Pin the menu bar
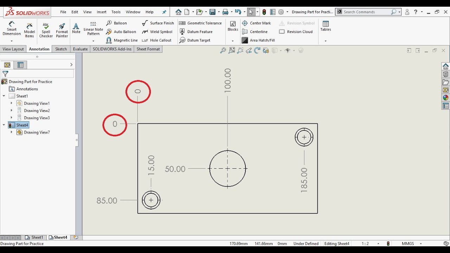The image size is (450, 253). coord(164,12)
